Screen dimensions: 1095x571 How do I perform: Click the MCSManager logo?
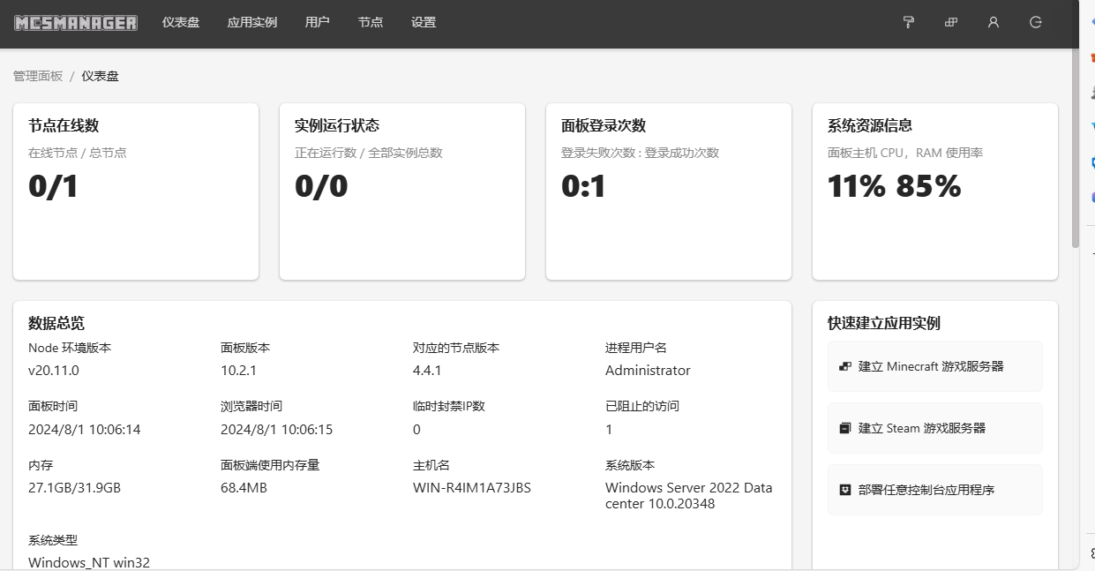(76, 23)
